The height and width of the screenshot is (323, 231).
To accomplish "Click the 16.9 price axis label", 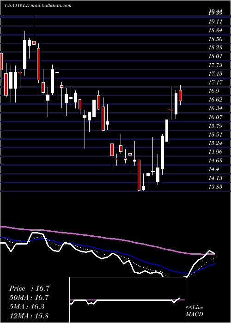I will pyautogui.click(x=214, y=91).
